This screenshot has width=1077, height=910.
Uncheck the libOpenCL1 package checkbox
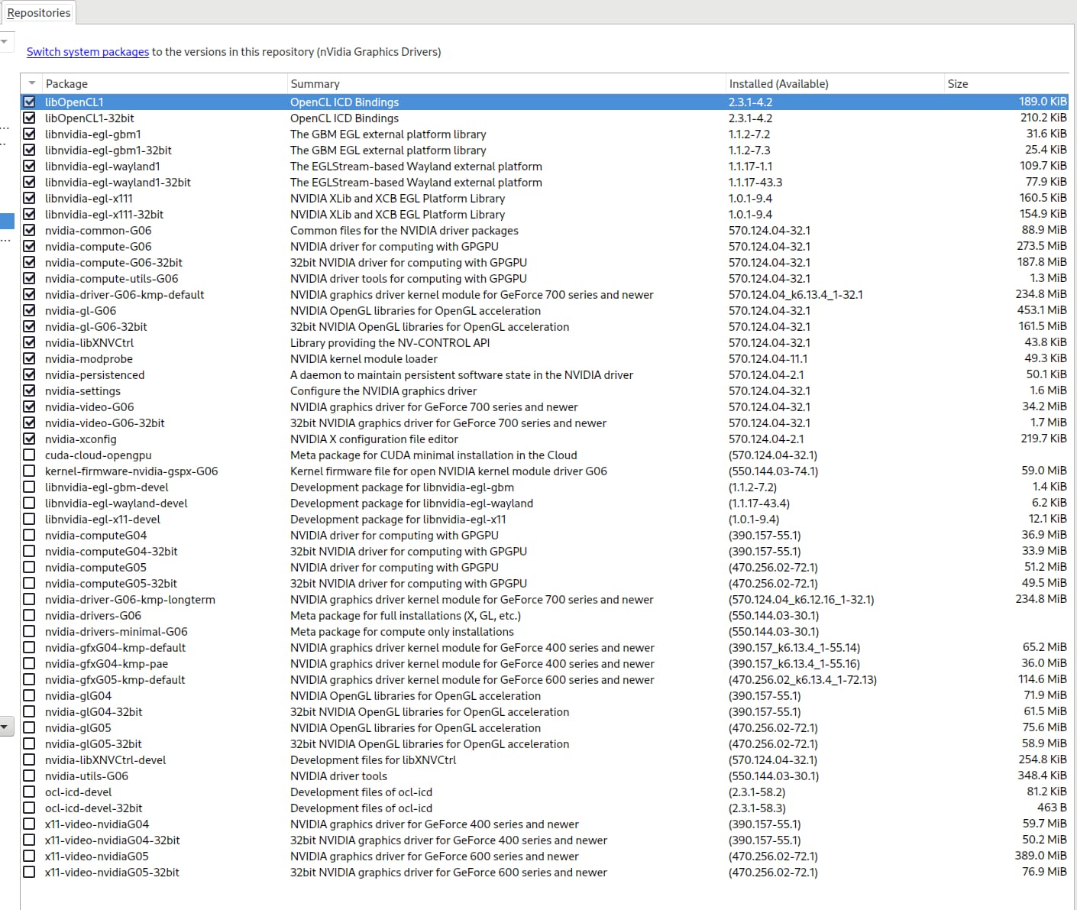click(29, 102)
